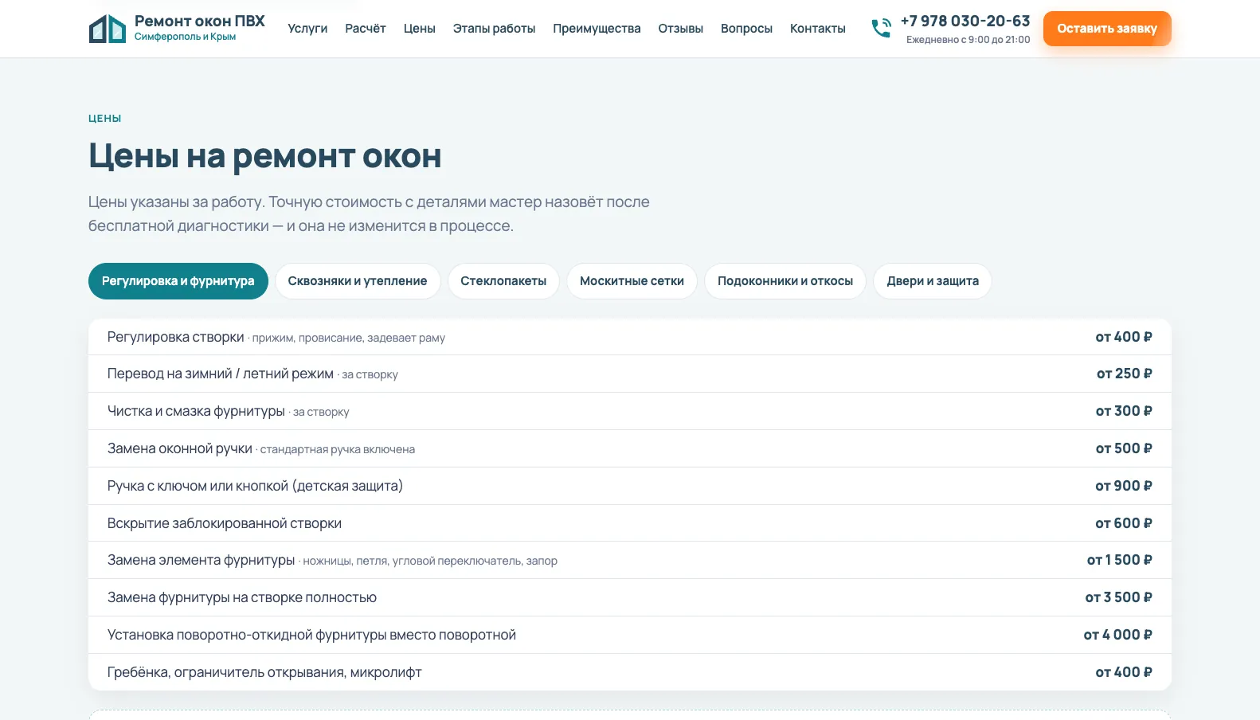Click the price от 4 000 ₽
The width and height of the screenshot is (1260, 720).
(1118, 635)
